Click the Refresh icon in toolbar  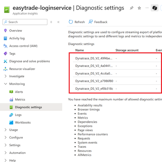(71, 22)
